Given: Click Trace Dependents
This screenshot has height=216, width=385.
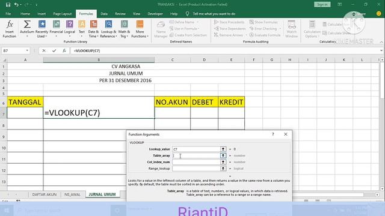Looking at the screenshot, I should [230, 28].
